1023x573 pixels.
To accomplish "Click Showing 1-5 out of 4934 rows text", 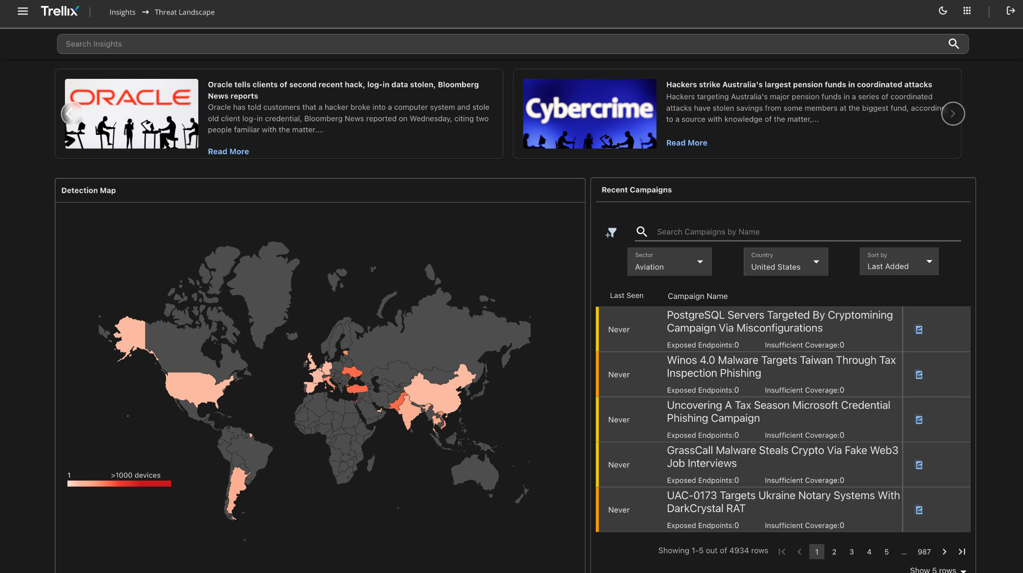I will (713, 551).
